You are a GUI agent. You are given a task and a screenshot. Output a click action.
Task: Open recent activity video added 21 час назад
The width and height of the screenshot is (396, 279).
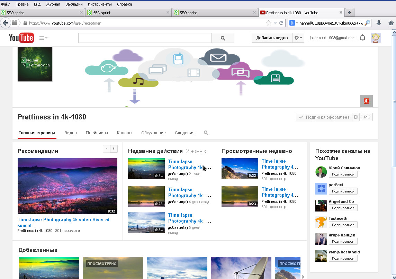point(146,169)
